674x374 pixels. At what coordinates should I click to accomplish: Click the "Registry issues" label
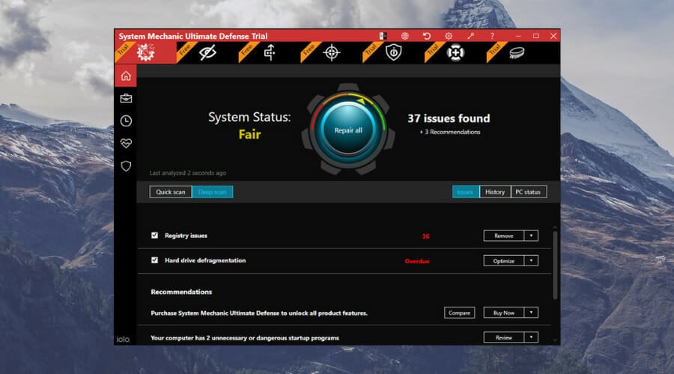186,236
